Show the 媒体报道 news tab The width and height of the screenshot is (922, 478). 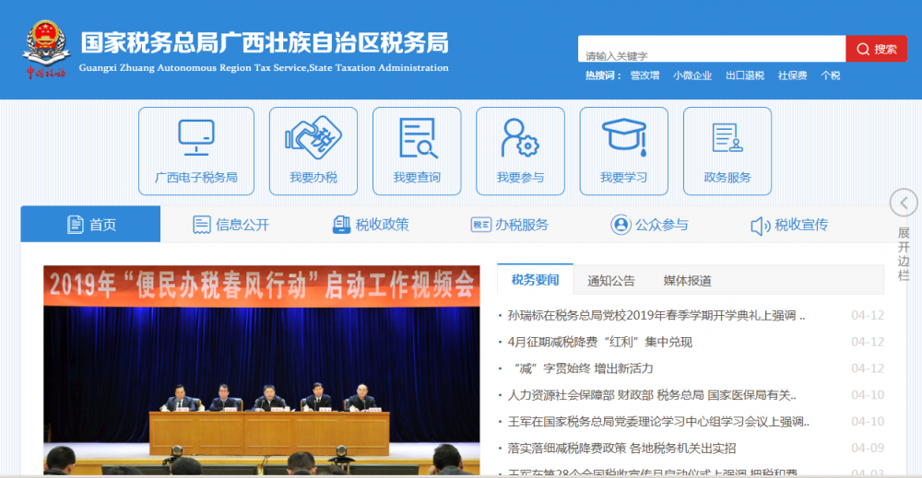point(687,281)
